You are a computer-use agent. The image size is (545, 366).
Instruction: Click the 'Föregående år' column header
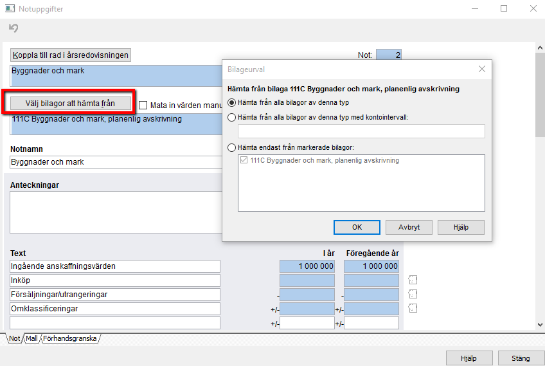tap(372, 253)
